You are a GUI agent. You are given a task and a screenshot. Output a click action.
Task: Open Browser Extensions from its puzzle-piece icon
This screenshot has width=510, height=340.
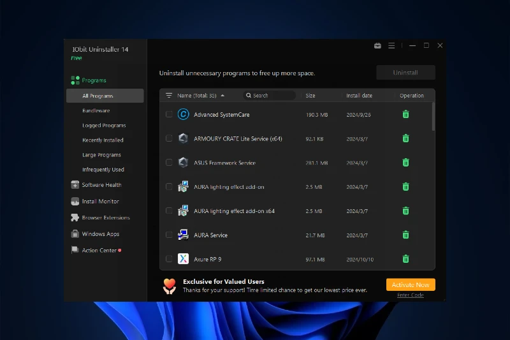pyautogui.click(x=75, y=218)
